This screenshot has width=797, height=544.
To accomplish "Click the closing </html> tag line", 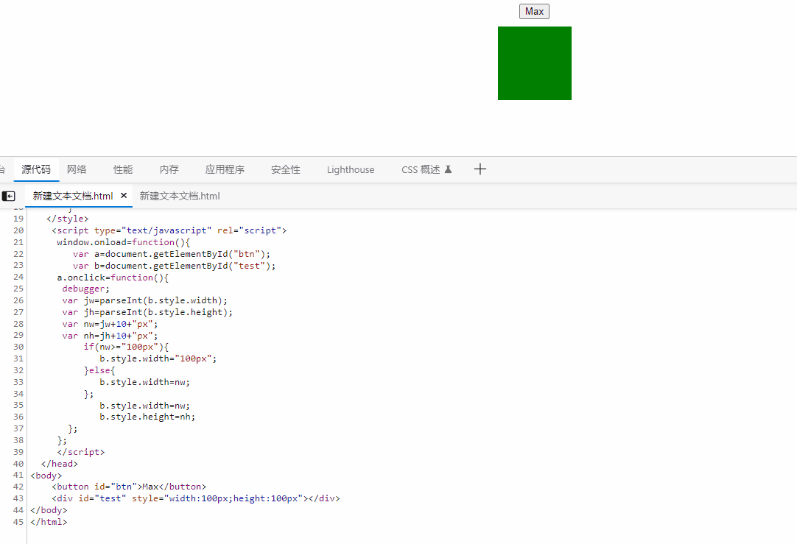I will (49, 522).
